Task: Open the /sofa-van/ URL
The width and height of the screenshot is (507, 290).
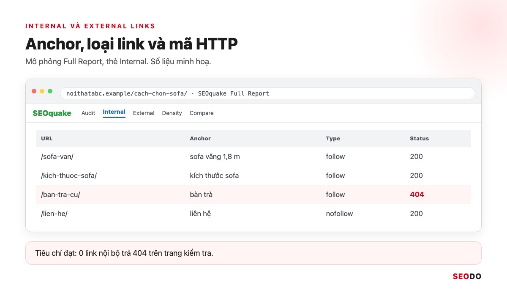Action: (57, 156)
